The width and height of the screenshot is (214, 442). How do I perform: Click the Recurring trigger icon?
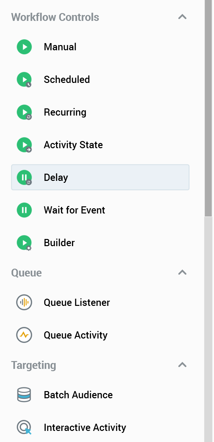tap(24, 112)
